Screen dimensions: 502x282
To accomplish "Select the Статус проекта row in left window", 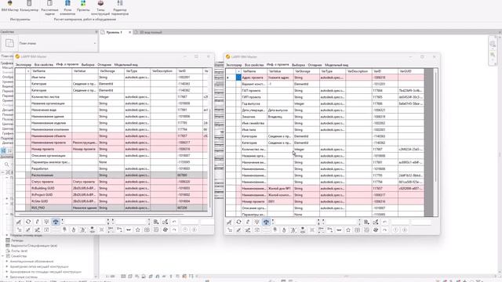I will pos(117,182).
